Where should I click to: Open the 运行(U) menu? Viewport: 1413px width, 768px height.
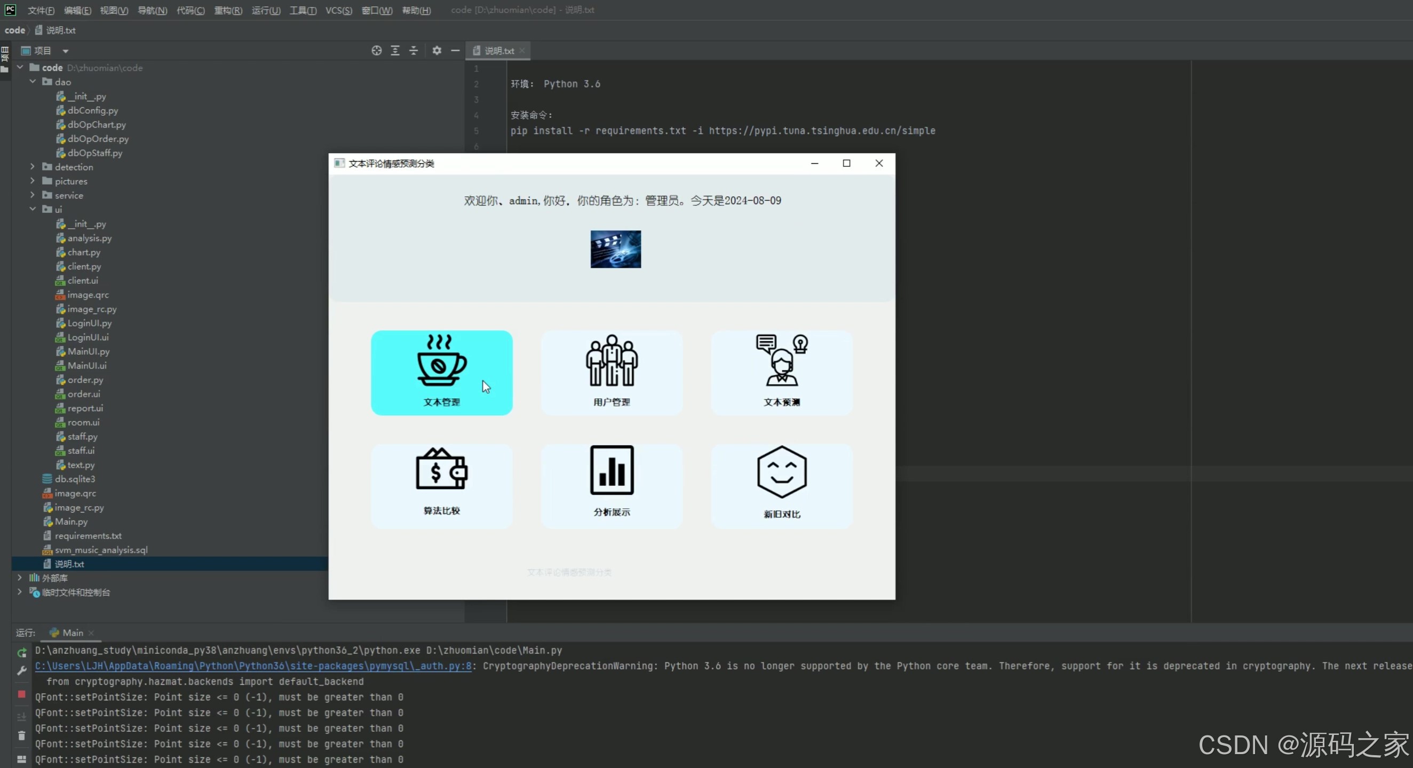pos(266,11)
